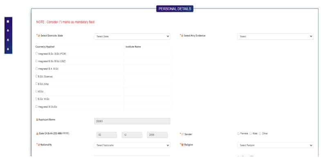Click the person icon beside Applicant Name
Image resolution: width=334 pixels, height=162 pixels.
tap(37, 120)
